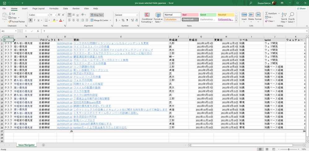Click the AutoSum sigma icon
This screenshot has height=151, width=309.
click(266, 13)
